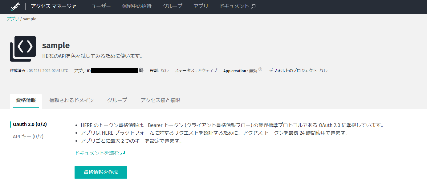Switch to the 信頼されるドメイン tab
The width and height of the screenshot is (427, 190).
point(72,100)
